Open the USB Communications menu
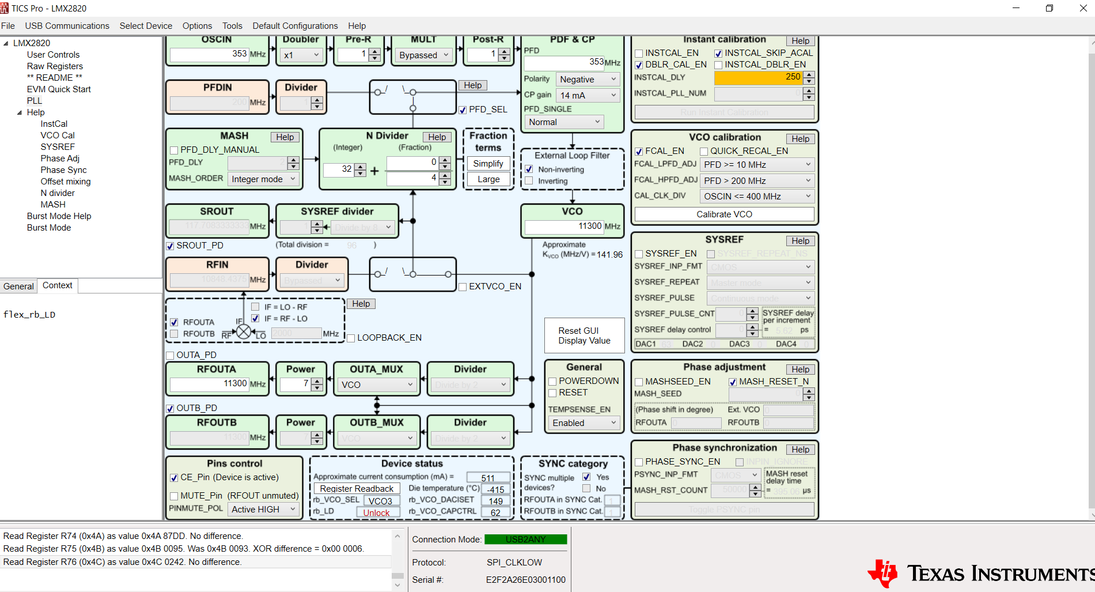This screenshot has height=592, width=1095. (67, 26)
